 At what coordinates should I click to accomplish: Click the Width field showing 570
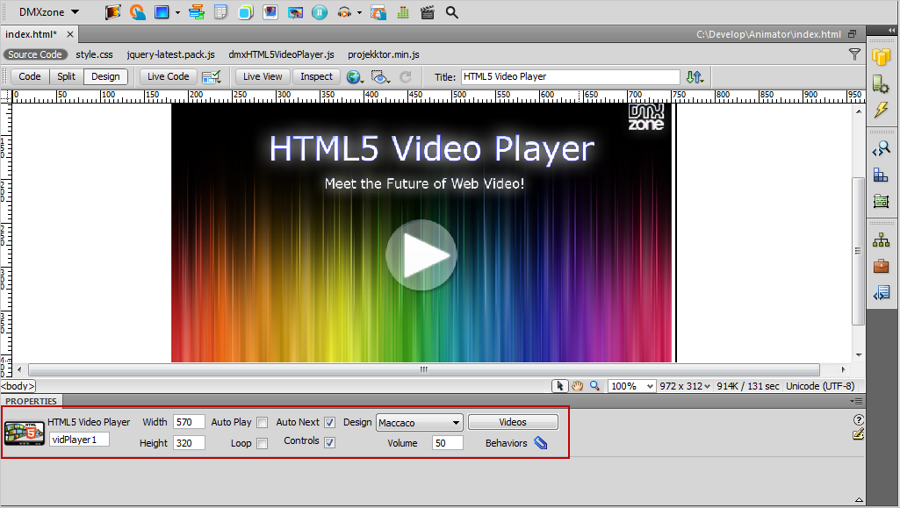click(x=189, y=422)
